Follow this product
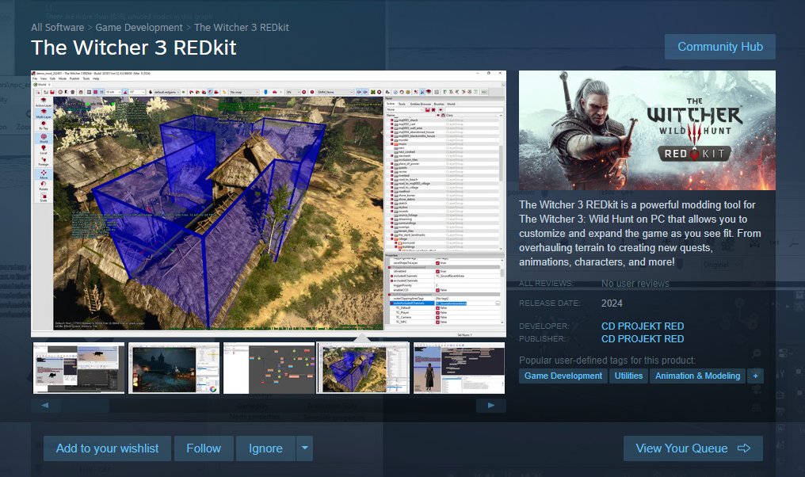The image size is (805, 477). pyautogui.click(x=204, y=448)
